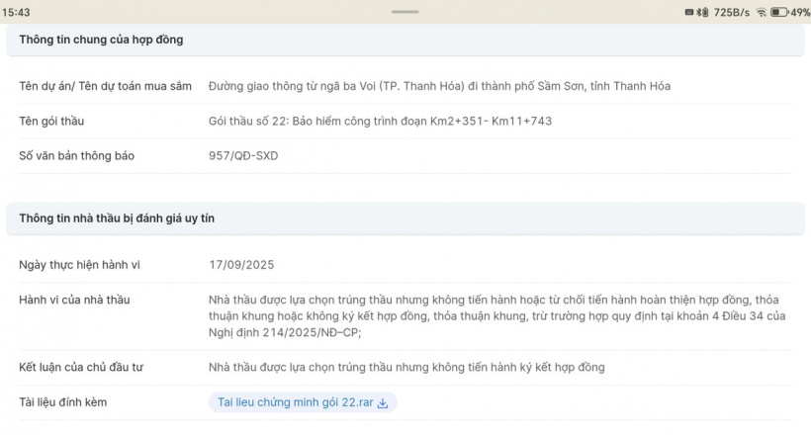Click the 'Số văn bản thông báo' label
The width and height of the screenshot is (811, 435).
pos(76,156)
